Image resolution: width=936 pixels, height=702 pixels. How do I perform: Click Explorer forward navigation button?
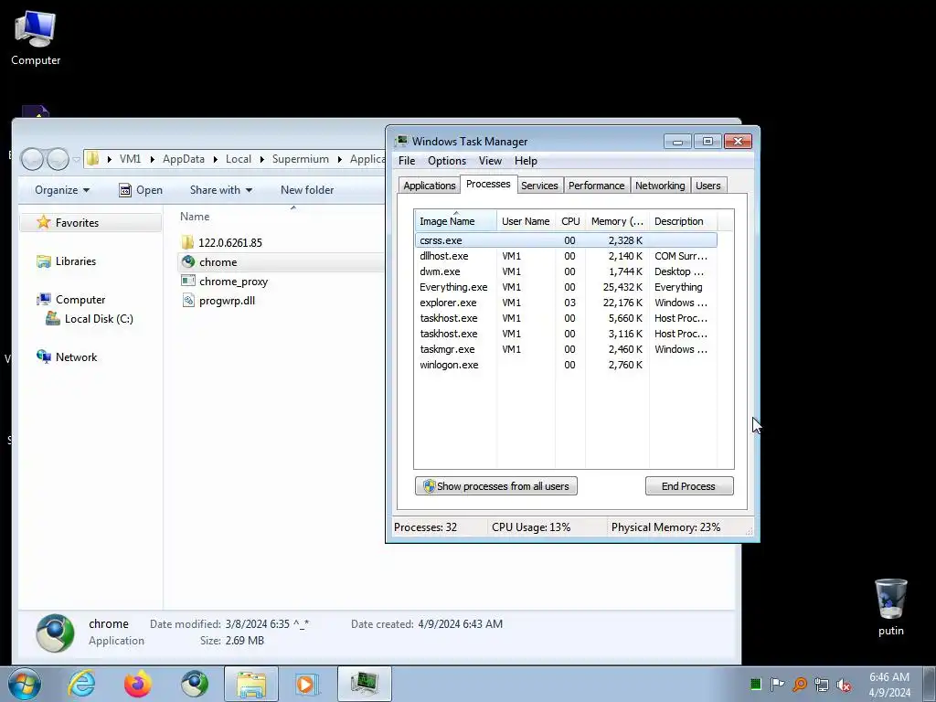click(58, 159)
